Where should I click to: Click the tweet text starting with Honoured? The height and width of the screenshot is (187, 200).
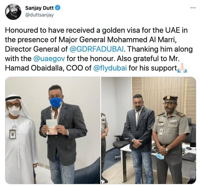[x=99, y=49]
